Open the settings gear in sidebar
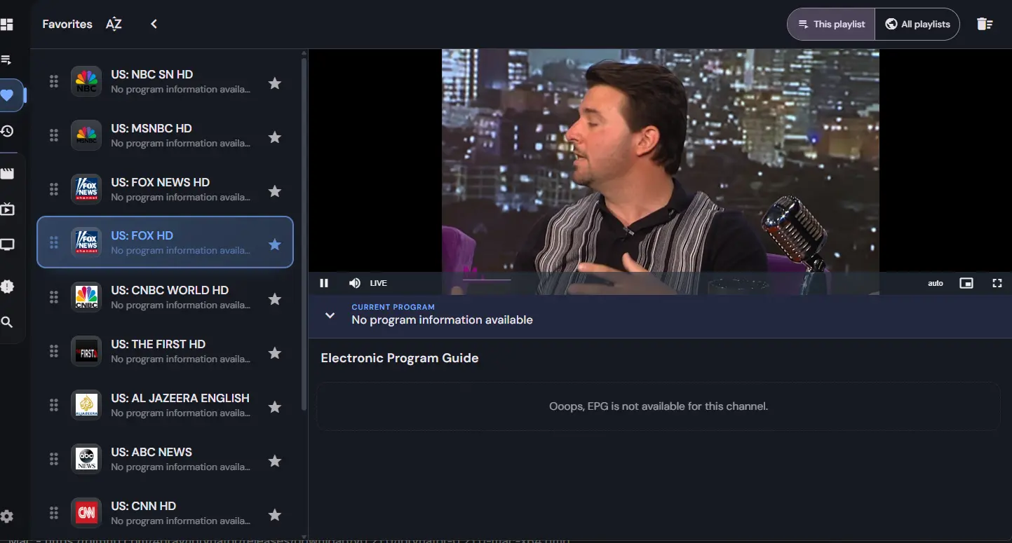 [x=7, y=516]
